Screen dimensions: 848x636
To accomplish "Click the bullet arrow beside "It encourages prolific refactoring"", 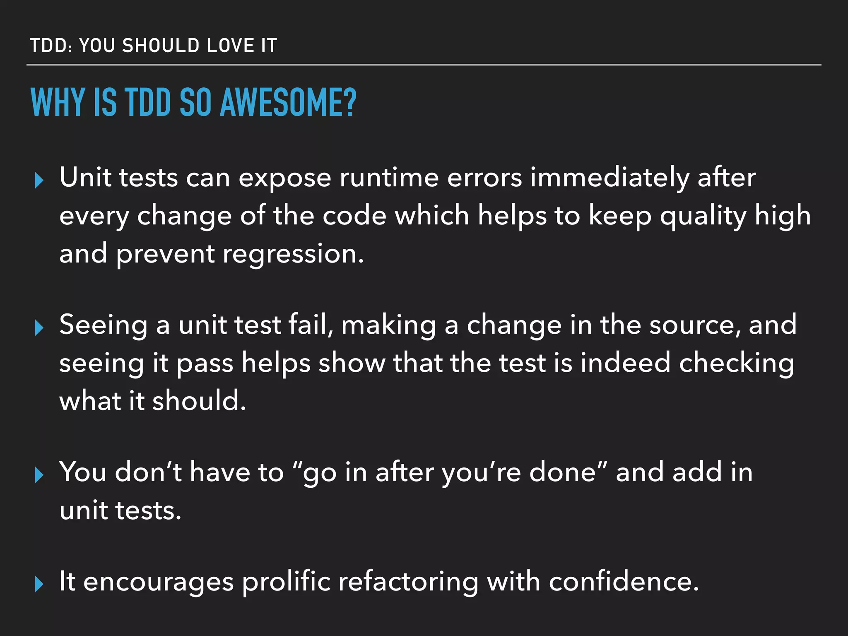I will tap(39, 584).
